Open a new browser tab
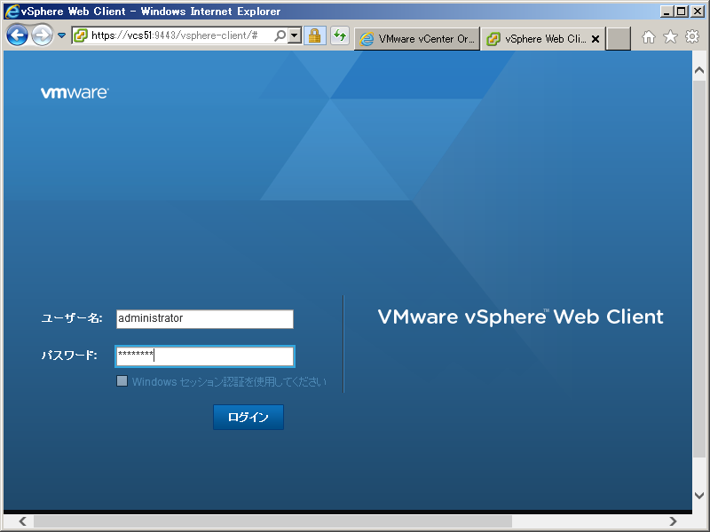710x532 pixels. tap(619, 37)
